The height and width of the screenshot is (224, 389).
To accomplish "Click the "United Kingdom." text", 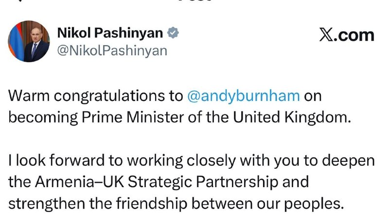I will point(292,117).
